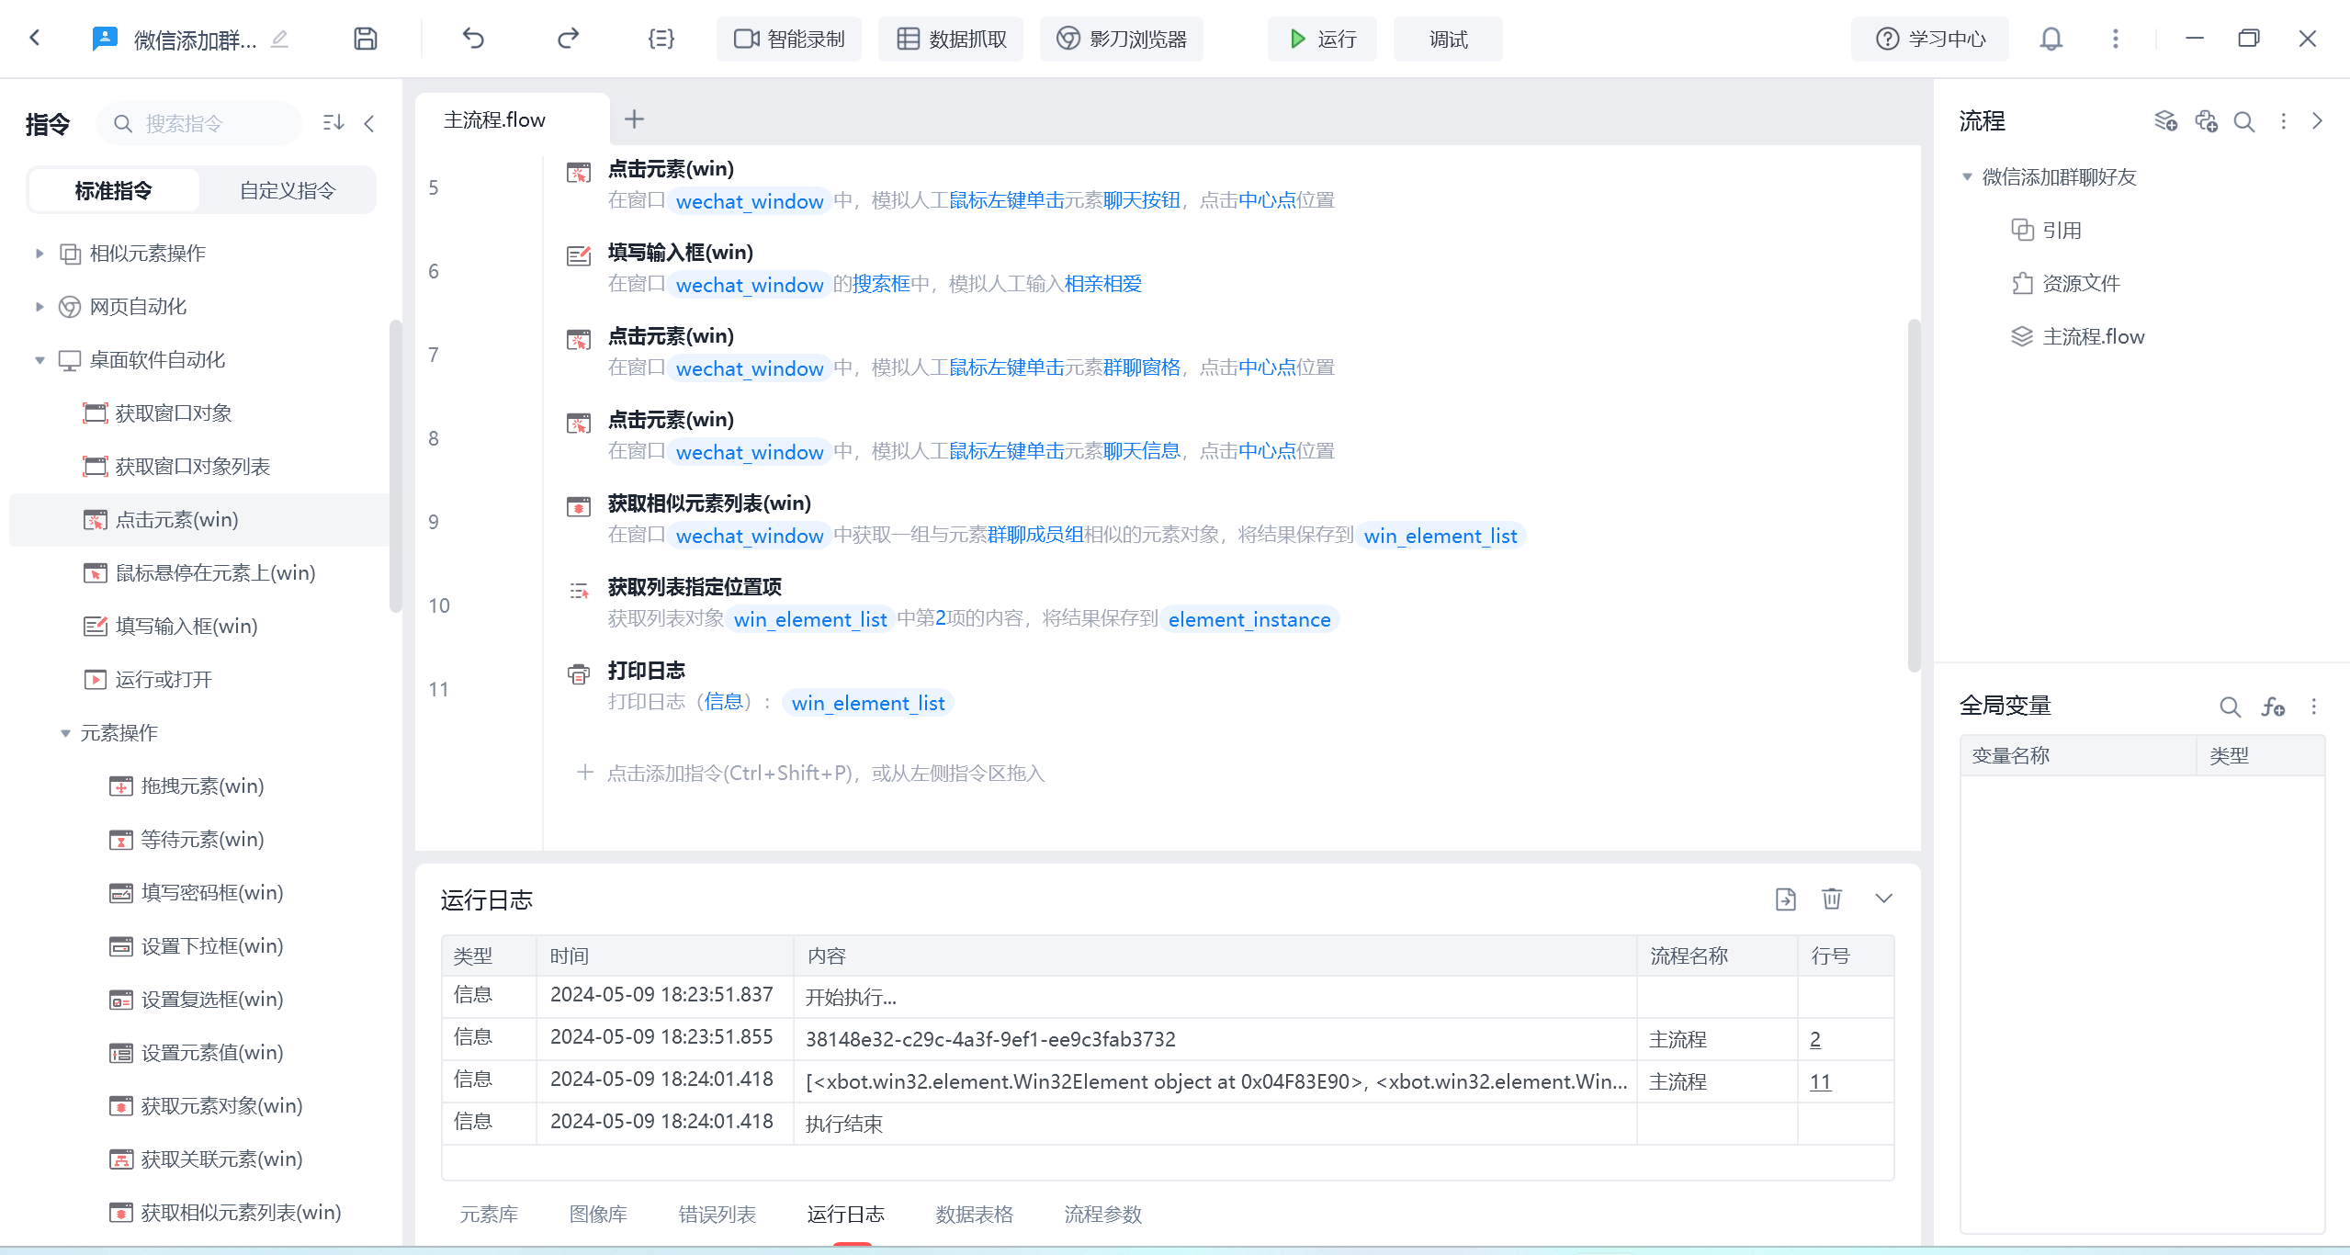Click the save flow icon
Viewport: 2350px width, 1255px height.
(366, 39)
